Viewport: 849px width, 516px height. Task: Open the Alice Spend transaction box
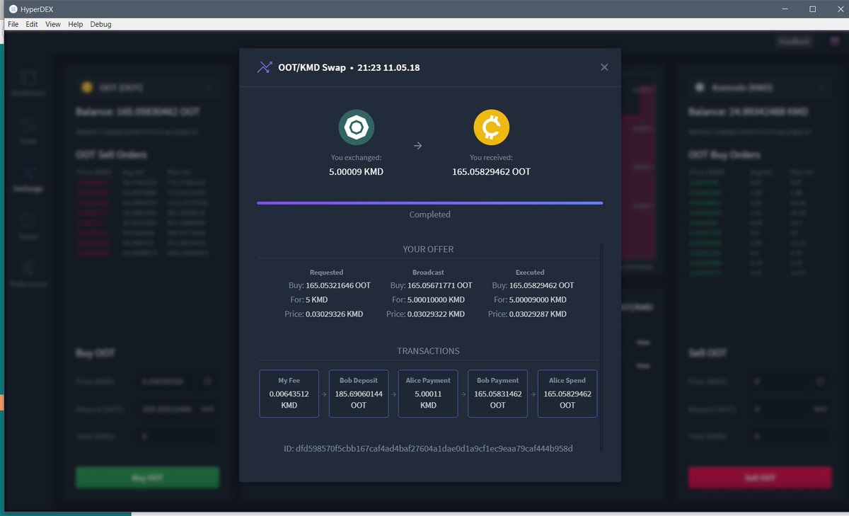coord(567,394)
